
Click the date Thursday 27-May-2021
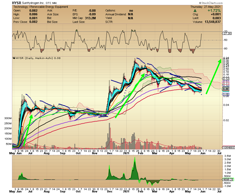click(205, 7)
